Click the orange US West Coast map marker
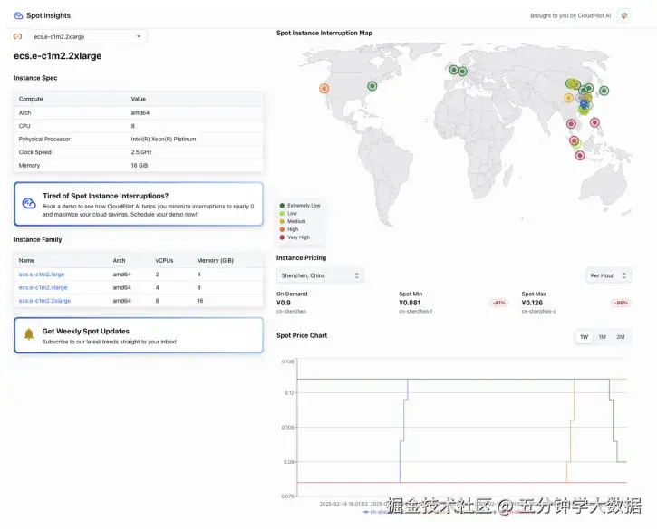657x531 pixels. 324,89
